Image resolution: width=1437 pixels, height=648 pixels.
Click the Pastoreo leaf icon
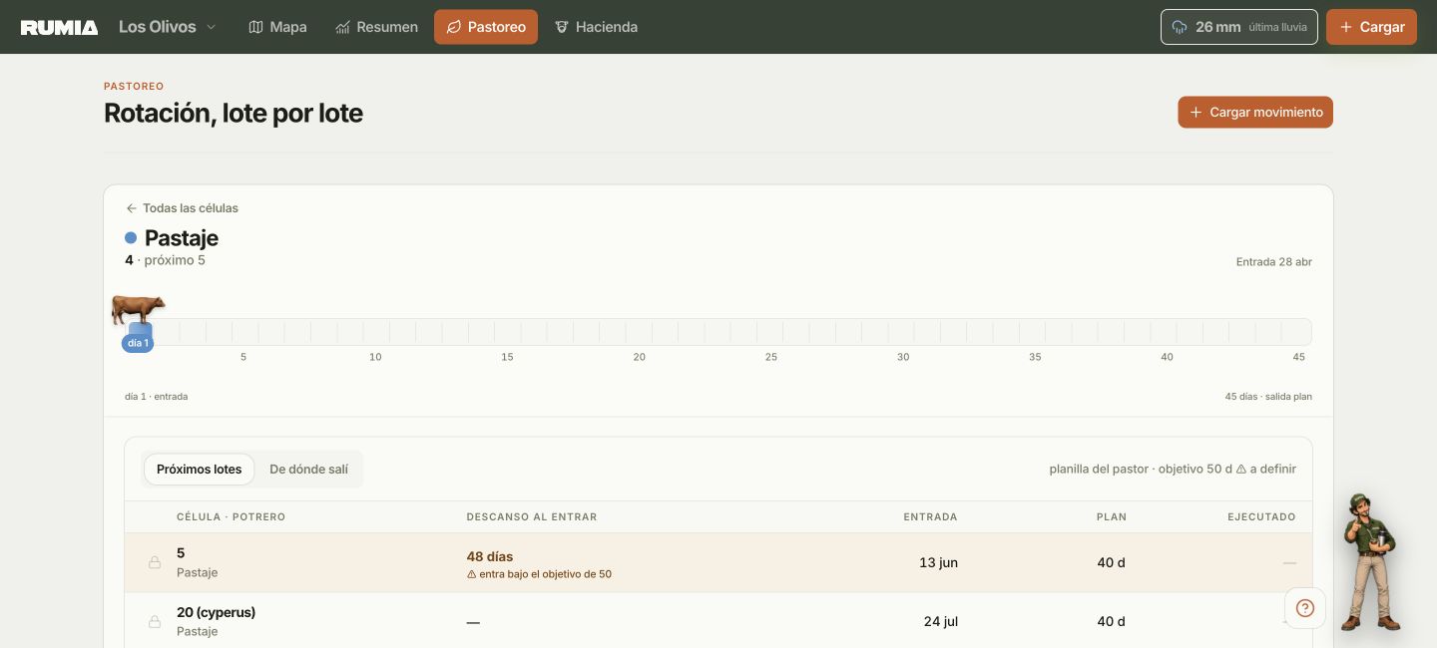[453, 27]
